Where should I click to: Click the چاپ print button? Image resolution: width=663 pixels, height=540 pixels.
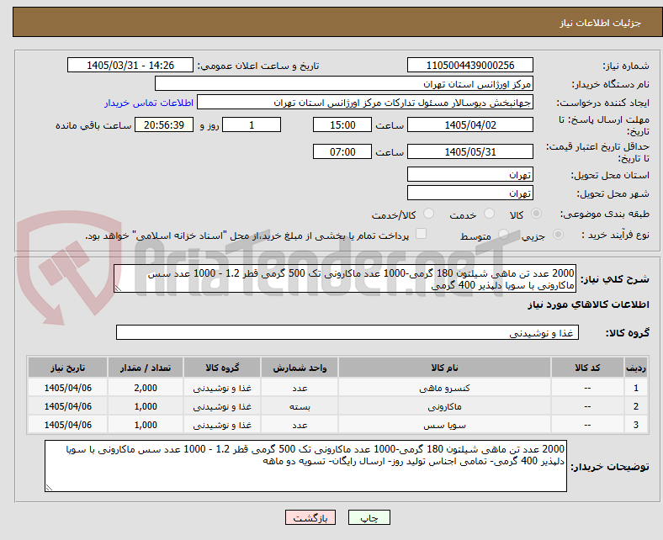[369, 517]
